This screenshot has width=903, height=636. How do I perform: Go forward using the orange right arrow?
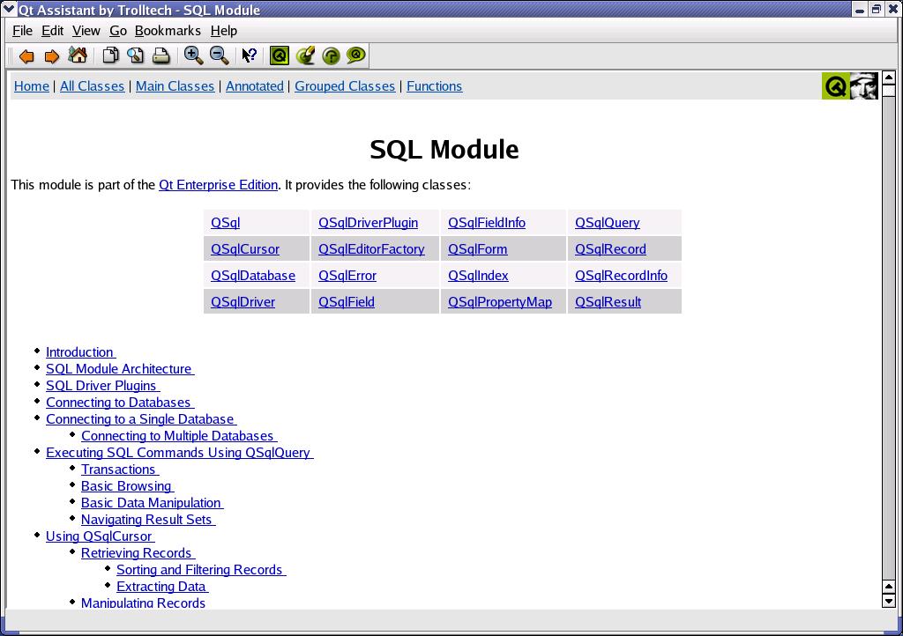point(52,55)
